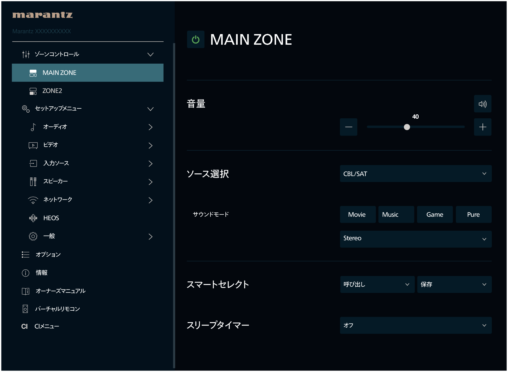
Task: Select the Movie sound mode
Action: point(358,214)
